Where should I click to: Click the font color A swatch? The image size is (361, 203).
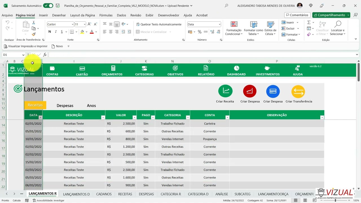coord(92,32)
